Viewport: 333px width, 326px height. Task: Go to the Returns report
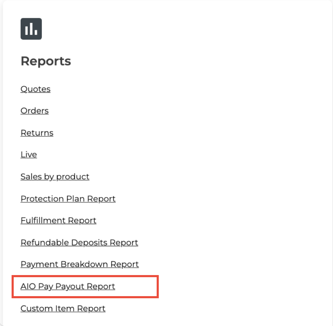[37, 133]
